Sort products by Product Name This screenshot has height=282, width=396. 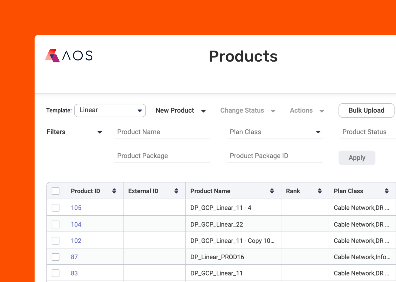[272, 191]
